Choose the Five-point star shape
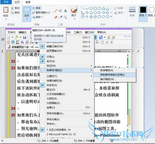This screenshot has height=144, width=155. click(x=91, y=16)
